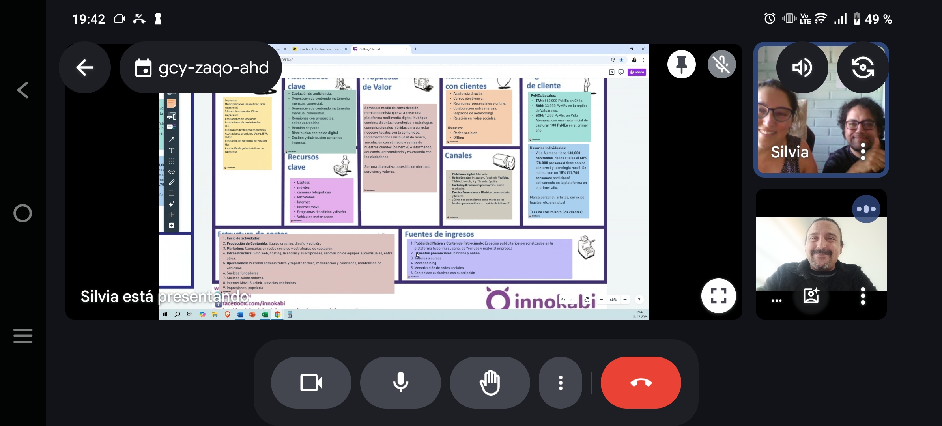Raise hand in the meeting
Image resolution: width=942 pixels, height=426 pixels.
tap(490, 383)
